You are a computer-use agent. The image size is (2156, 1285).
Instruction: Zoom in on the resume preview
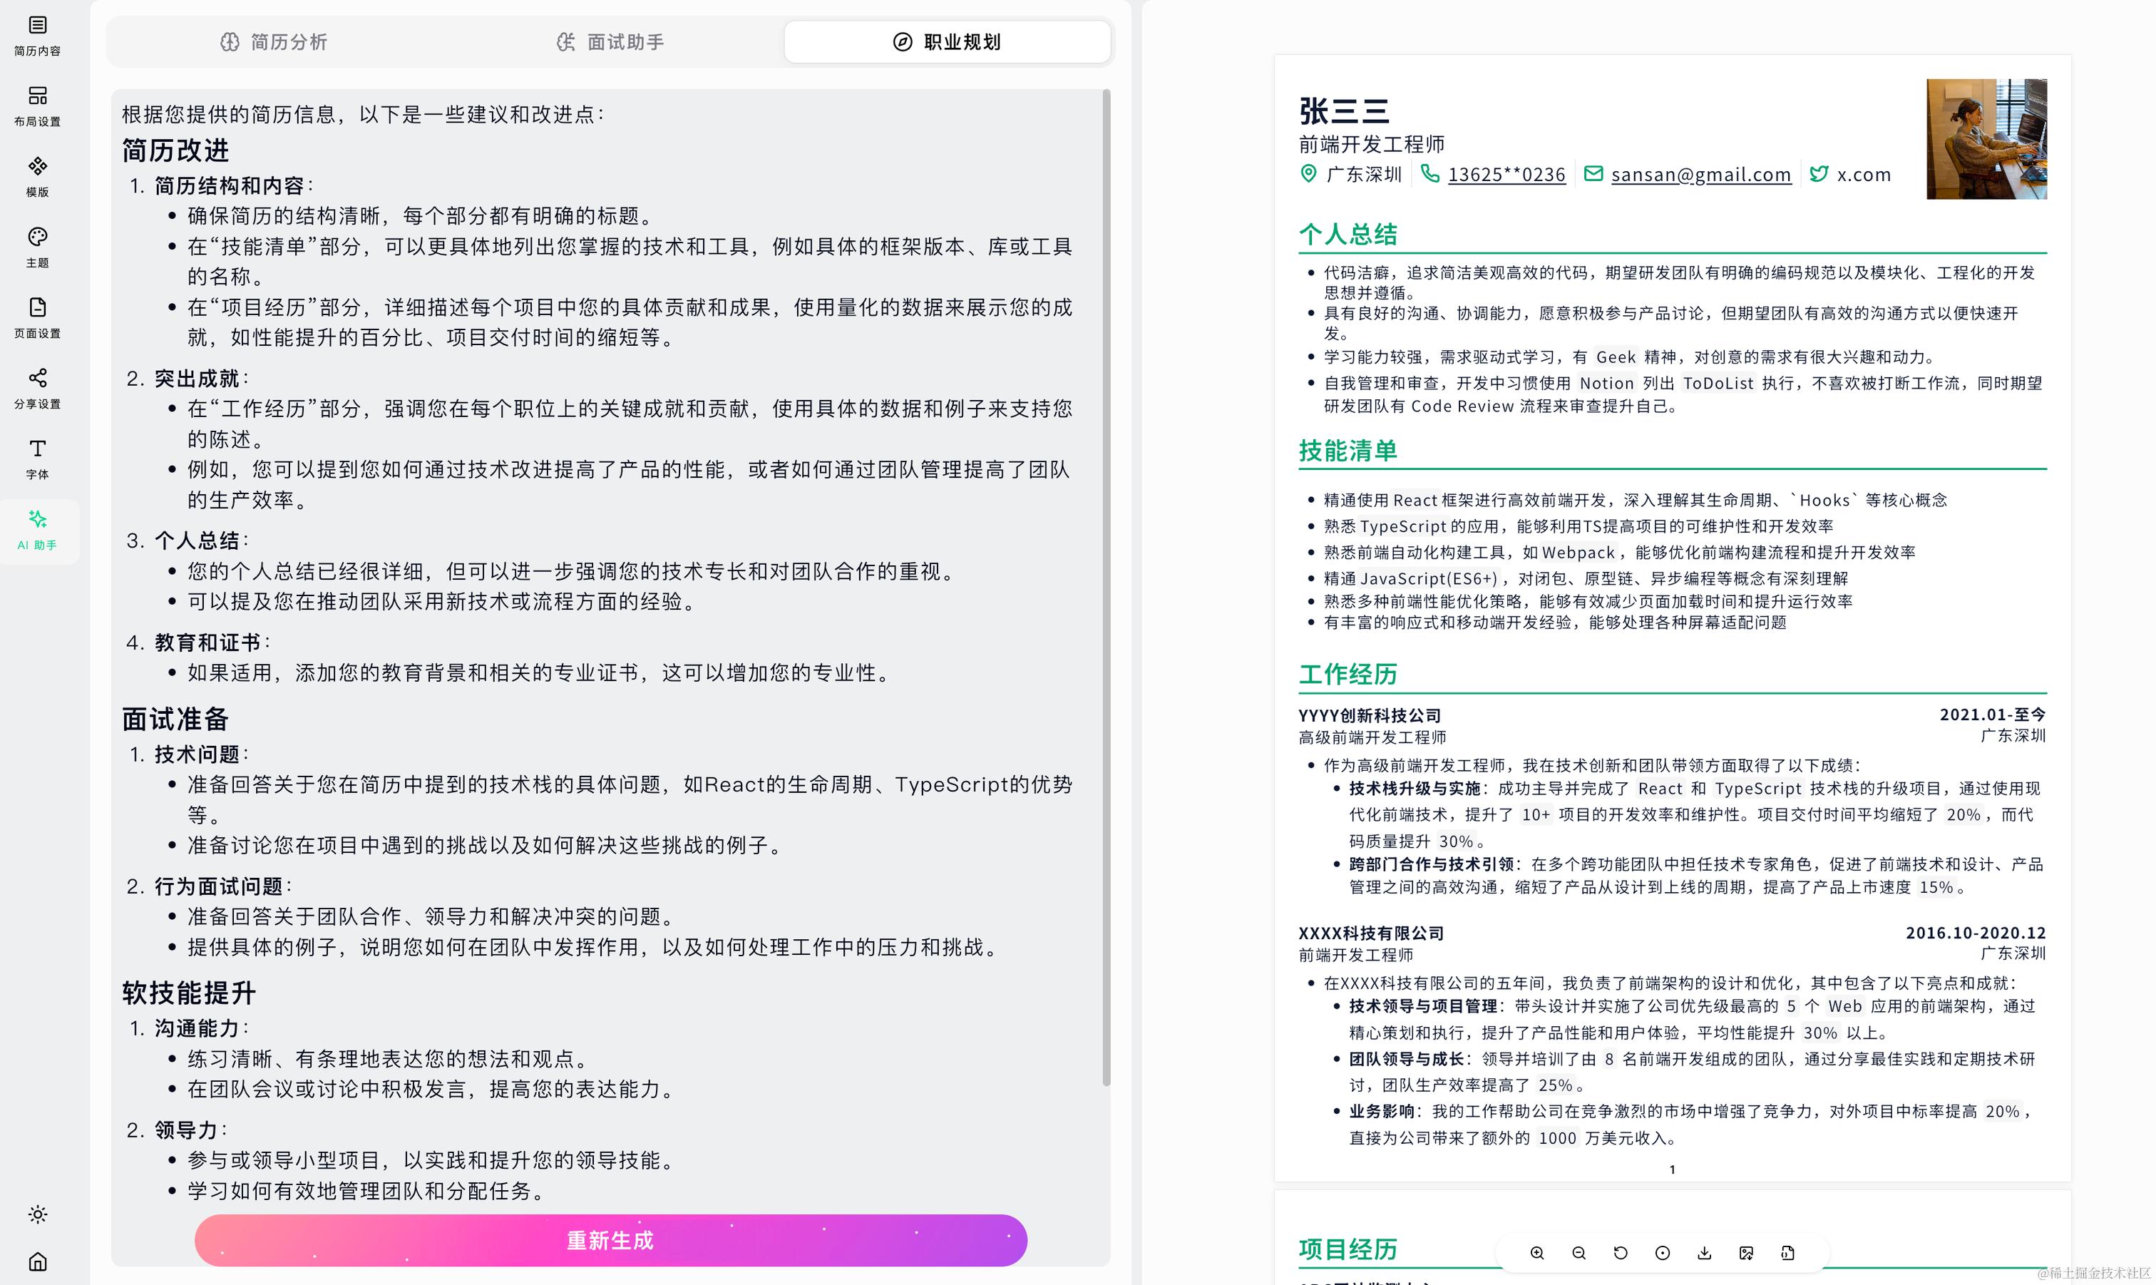point(1536,1253)
